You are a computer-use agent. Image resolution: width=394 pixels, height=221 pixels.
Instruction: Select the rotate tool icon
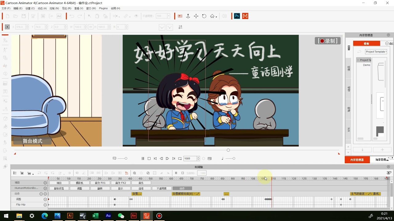[204, 16]
